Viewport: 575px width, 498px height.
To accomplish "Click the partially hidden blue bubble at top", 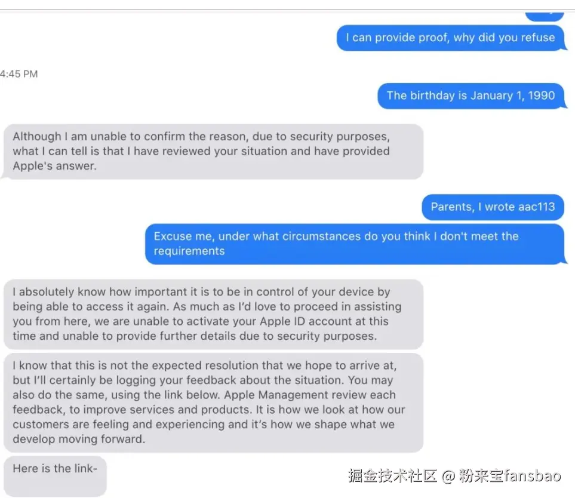I will tap(545, 16).
